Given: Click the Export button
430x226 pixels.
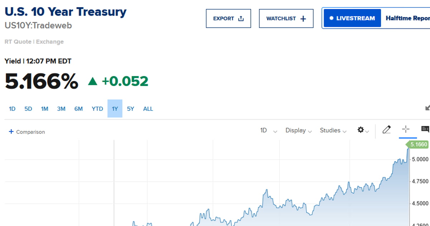Looking at the screenshot, I should coord(228,18).
